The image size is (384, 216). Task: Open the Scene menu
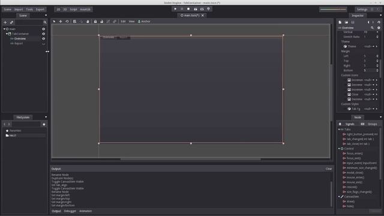[7, 10]
